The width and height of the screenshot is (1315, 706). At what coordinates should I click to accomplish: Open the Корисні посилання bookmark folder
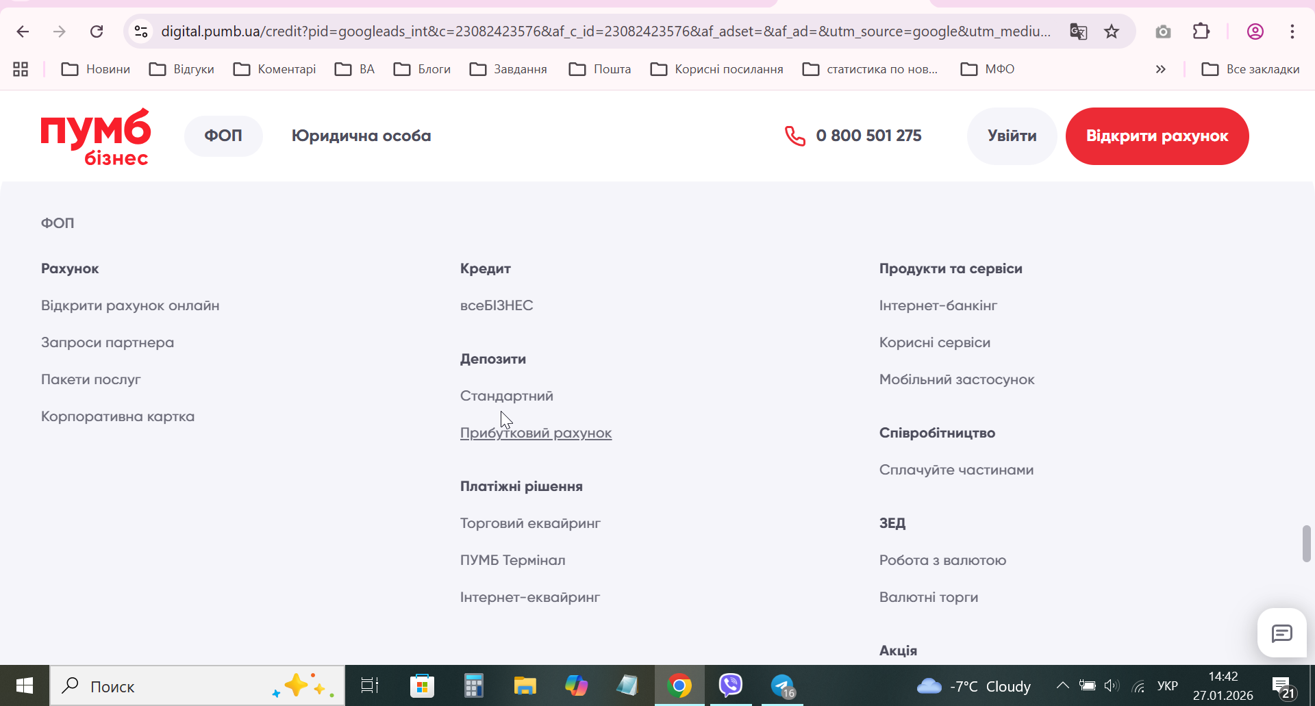coord(716,69)
